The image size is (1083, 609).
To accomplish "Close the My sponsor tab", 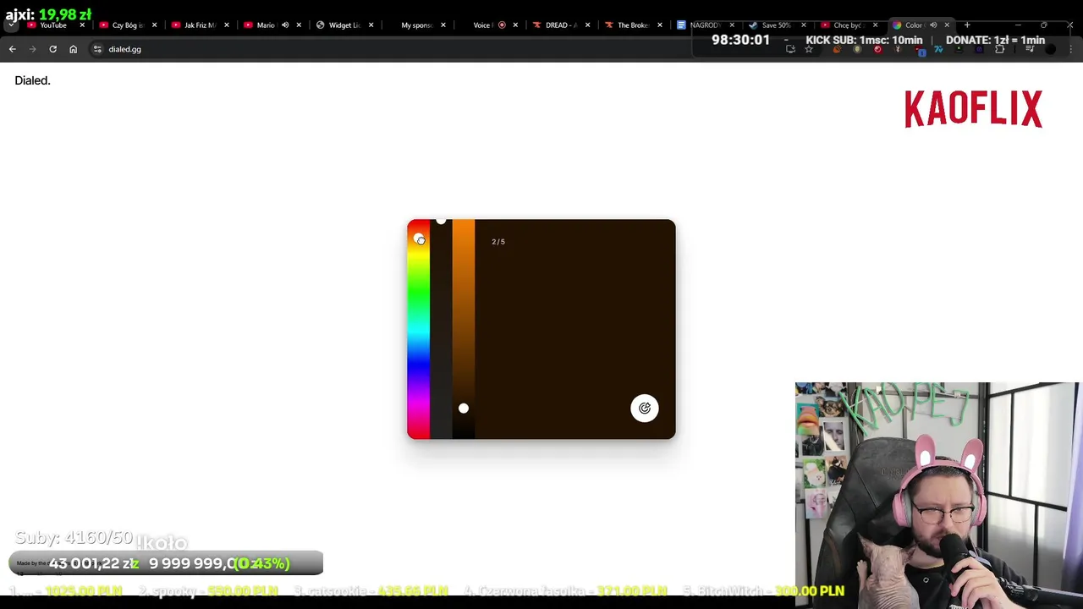I will point(443,25).
